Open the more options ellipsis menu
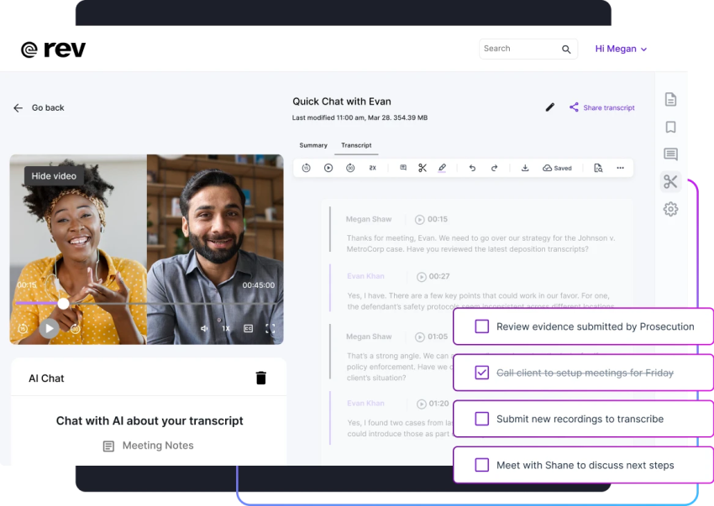The height and width of the screenshot is (506, 714). (620, 168)
